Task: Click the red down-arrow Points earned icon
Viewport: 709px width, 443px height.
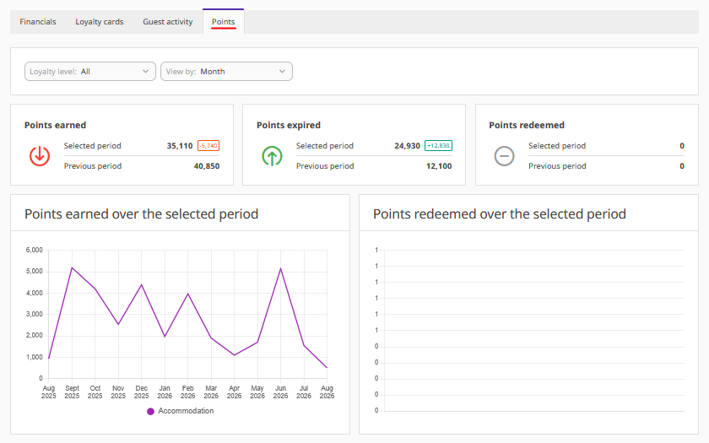Action: 40,156
